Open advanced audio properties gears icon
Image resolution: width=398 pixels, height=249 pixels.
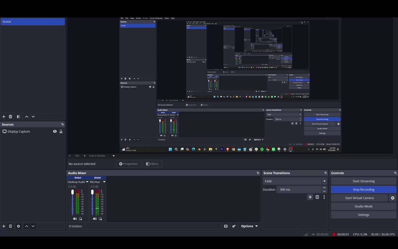pos(234,226)
